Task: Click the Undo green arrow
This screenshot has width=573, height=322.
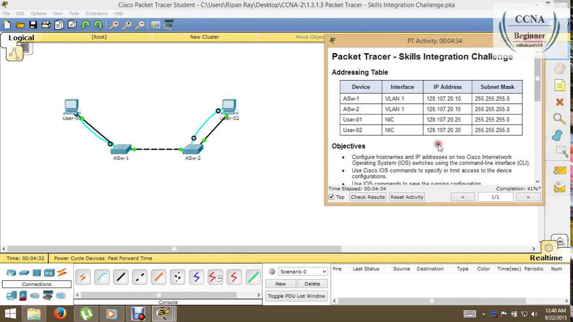Action: [x=86, y=25]
